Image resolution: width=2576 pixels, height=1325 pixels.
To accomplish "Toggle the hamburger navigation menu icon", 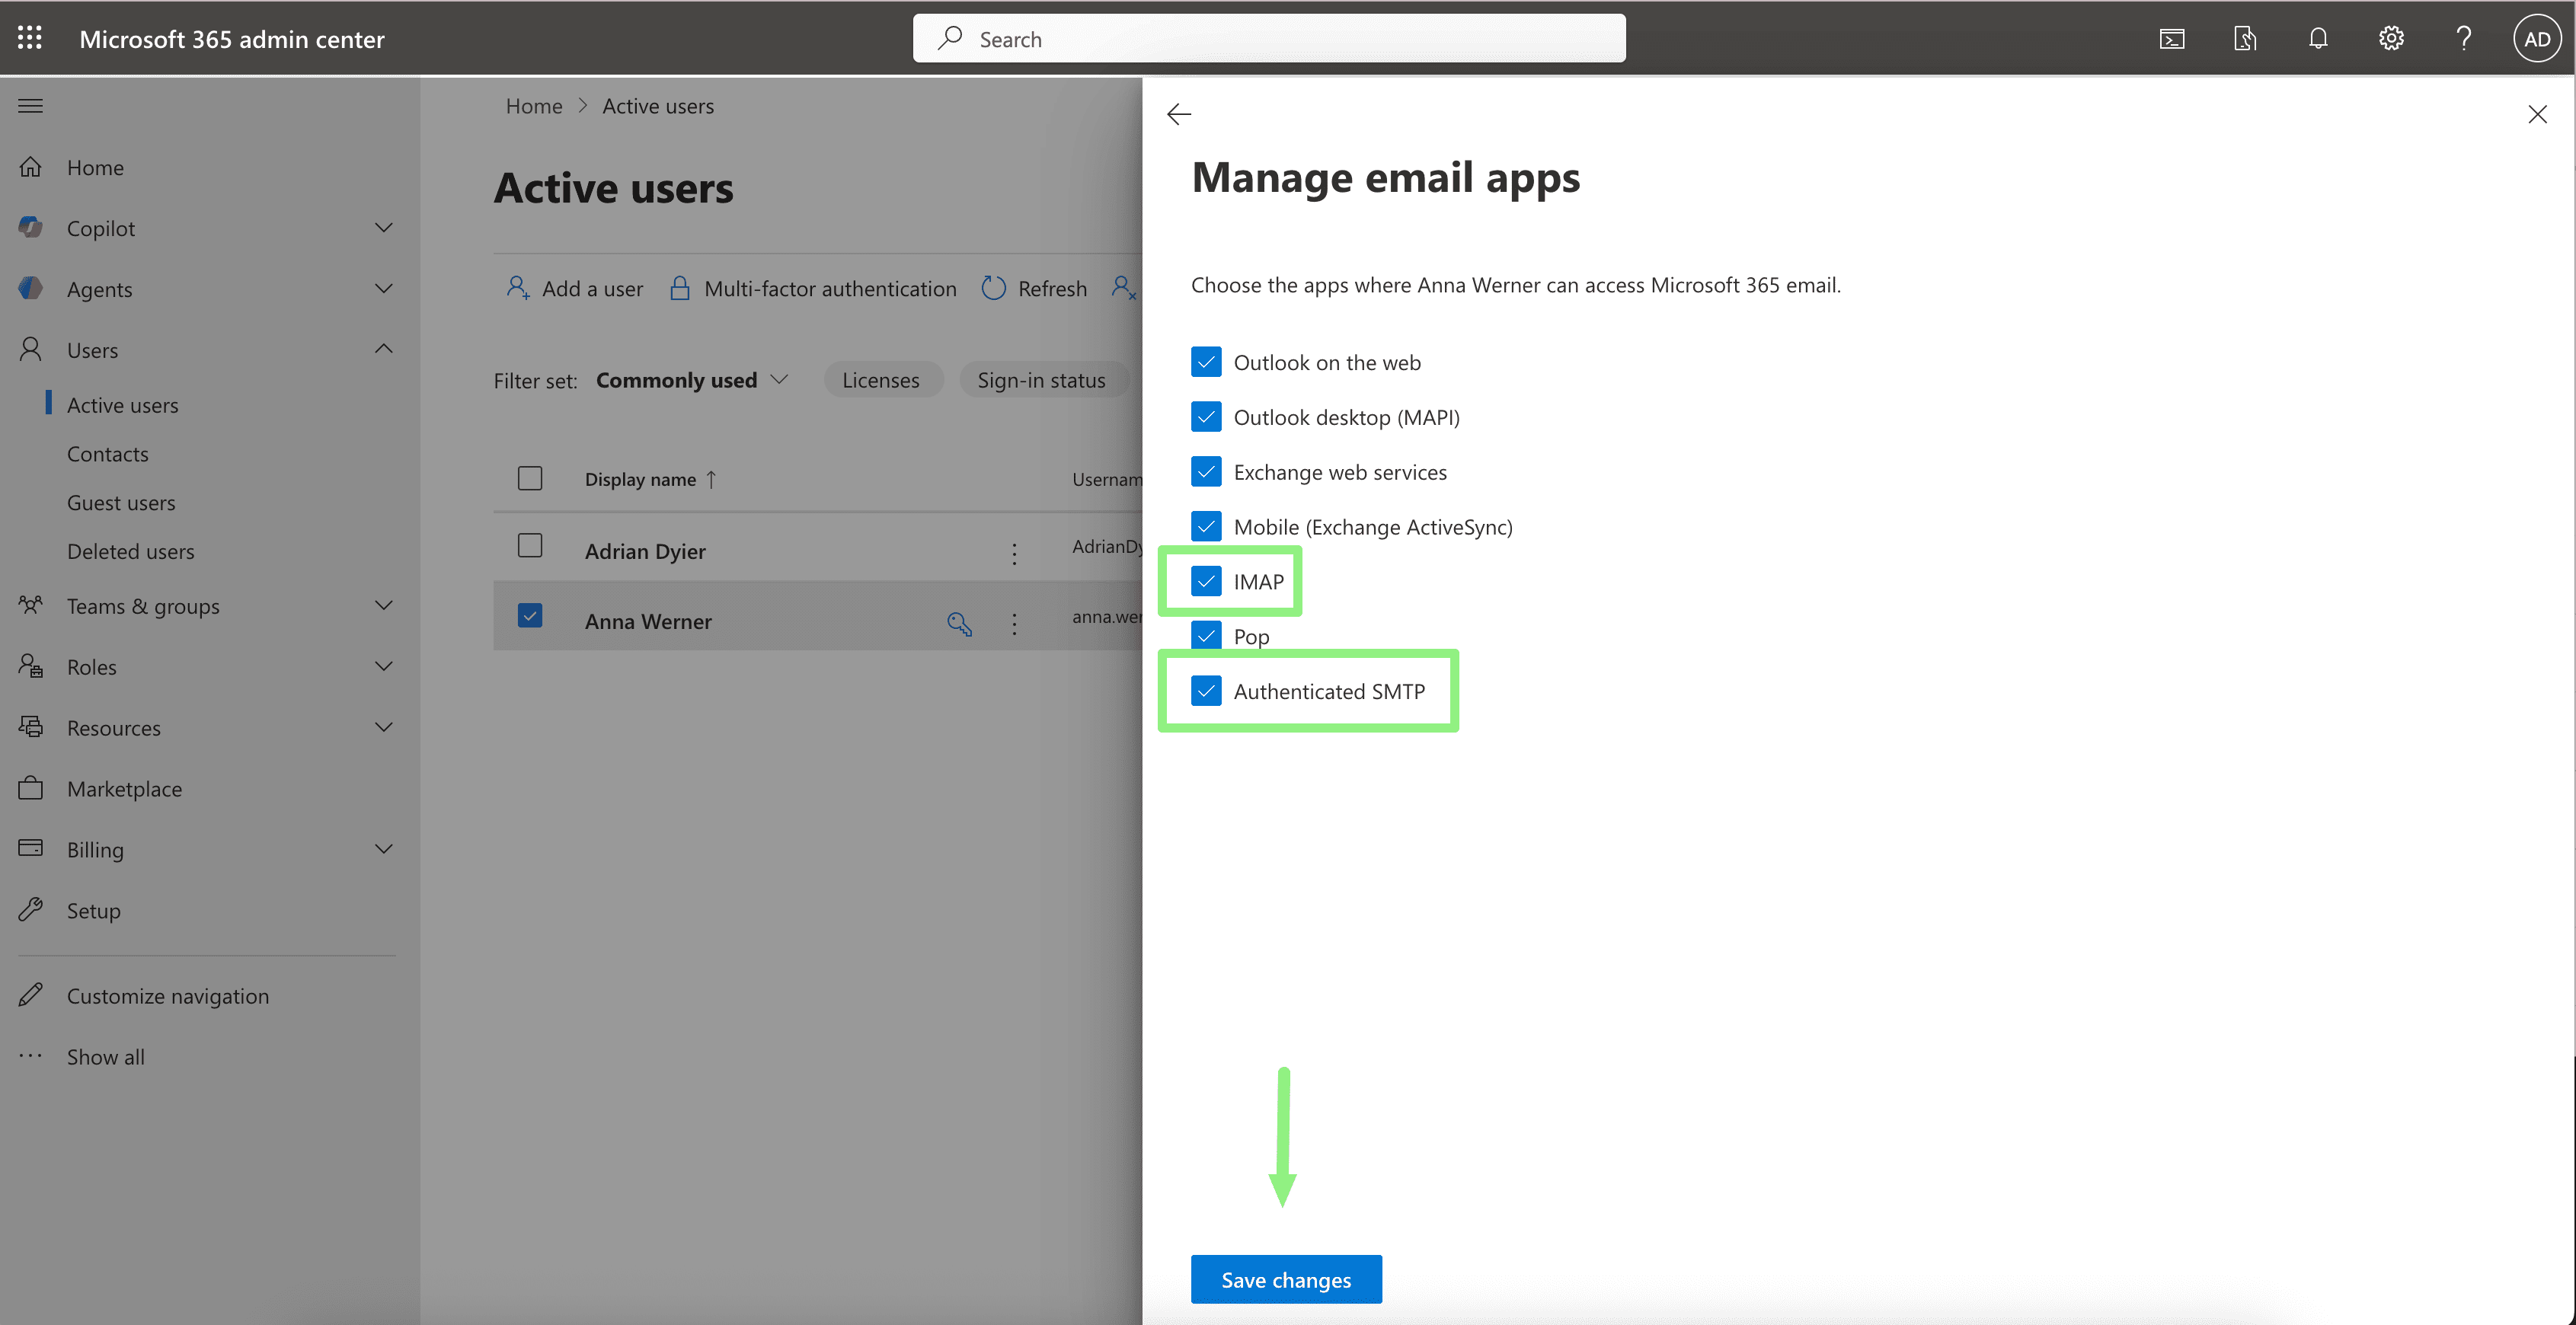I will pos(30,105).
